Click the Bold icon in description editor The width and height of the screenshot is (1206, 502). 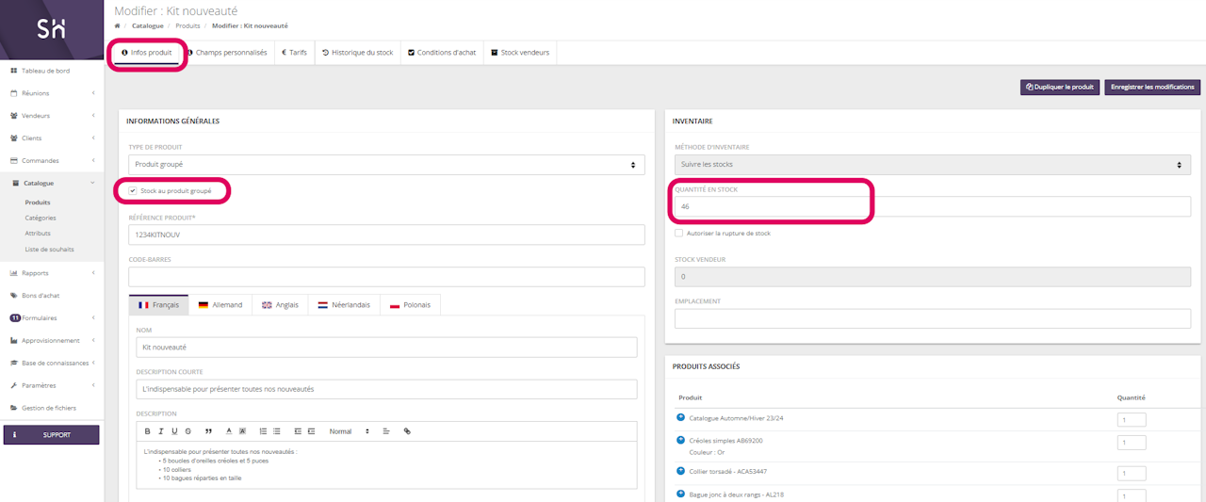pyautogui.click(x=147, y=431)
